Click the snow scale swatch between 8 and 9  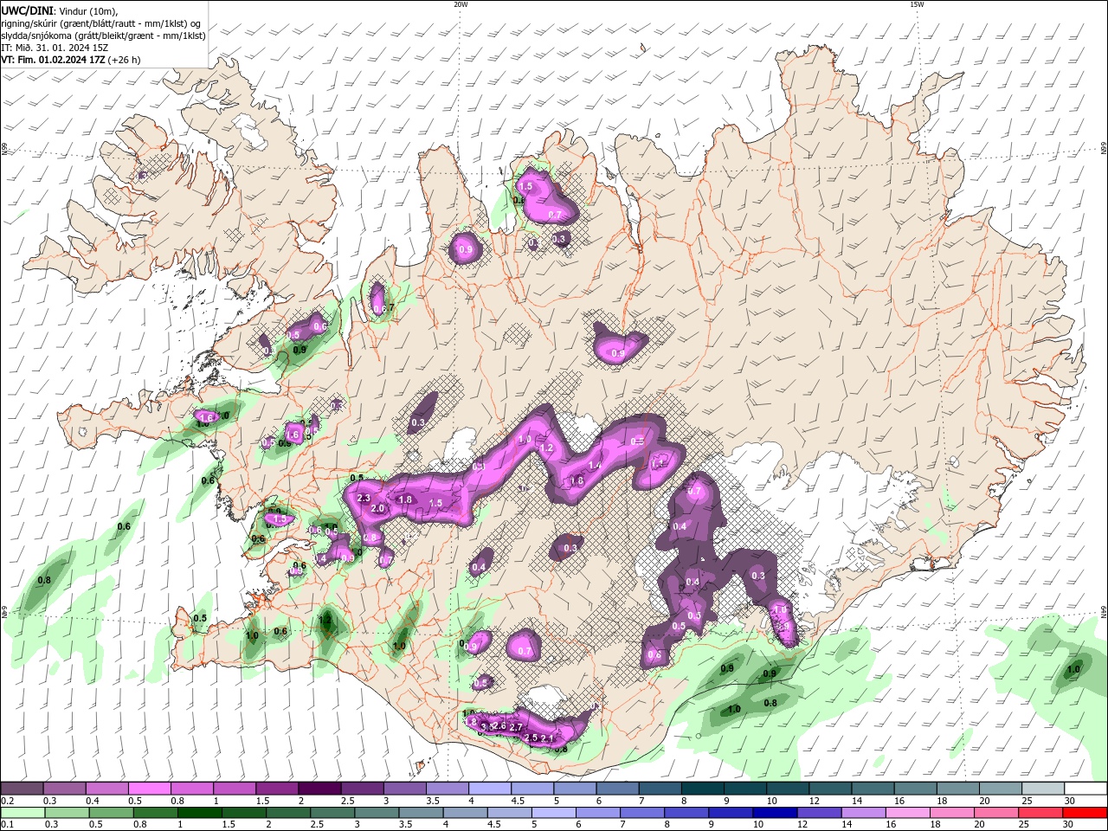[x=703, y=789]
